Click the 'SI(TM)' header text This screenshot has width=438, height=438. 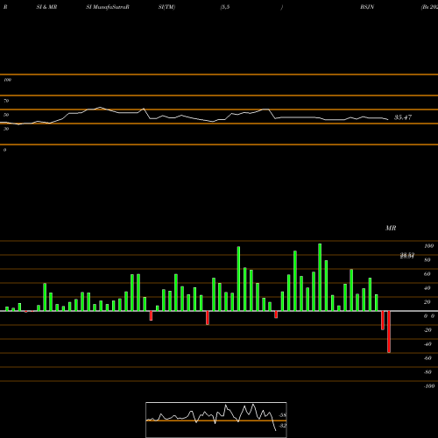click(166, 7)
